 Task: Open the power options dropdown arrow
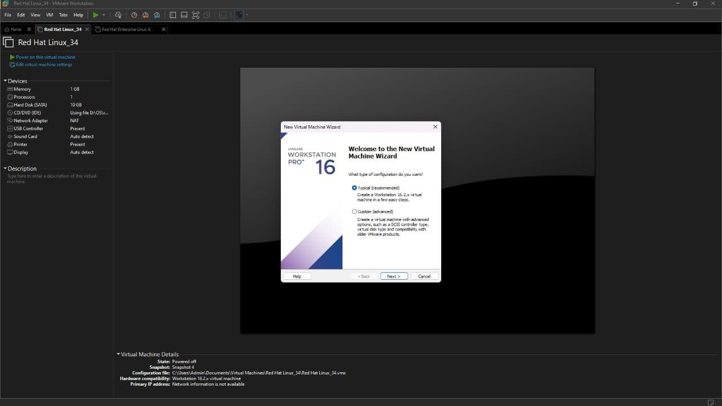(x=104, y=15)
